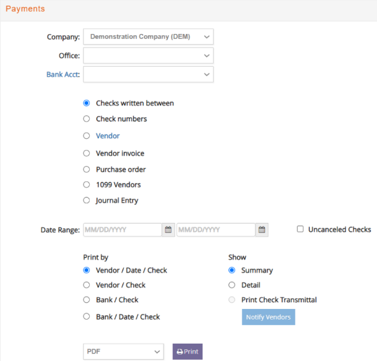Select the Journal Entry radio button
This screenshot has width=377, height=361.
pyautogui.click(x=87, y=201)
